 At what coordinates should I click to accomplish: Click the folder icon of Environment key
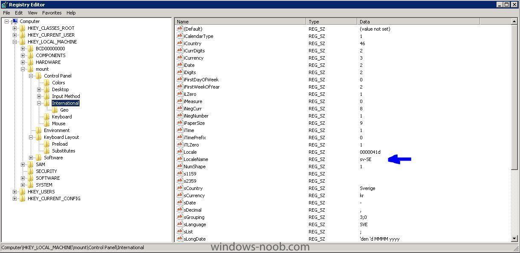tap(39, 130)
